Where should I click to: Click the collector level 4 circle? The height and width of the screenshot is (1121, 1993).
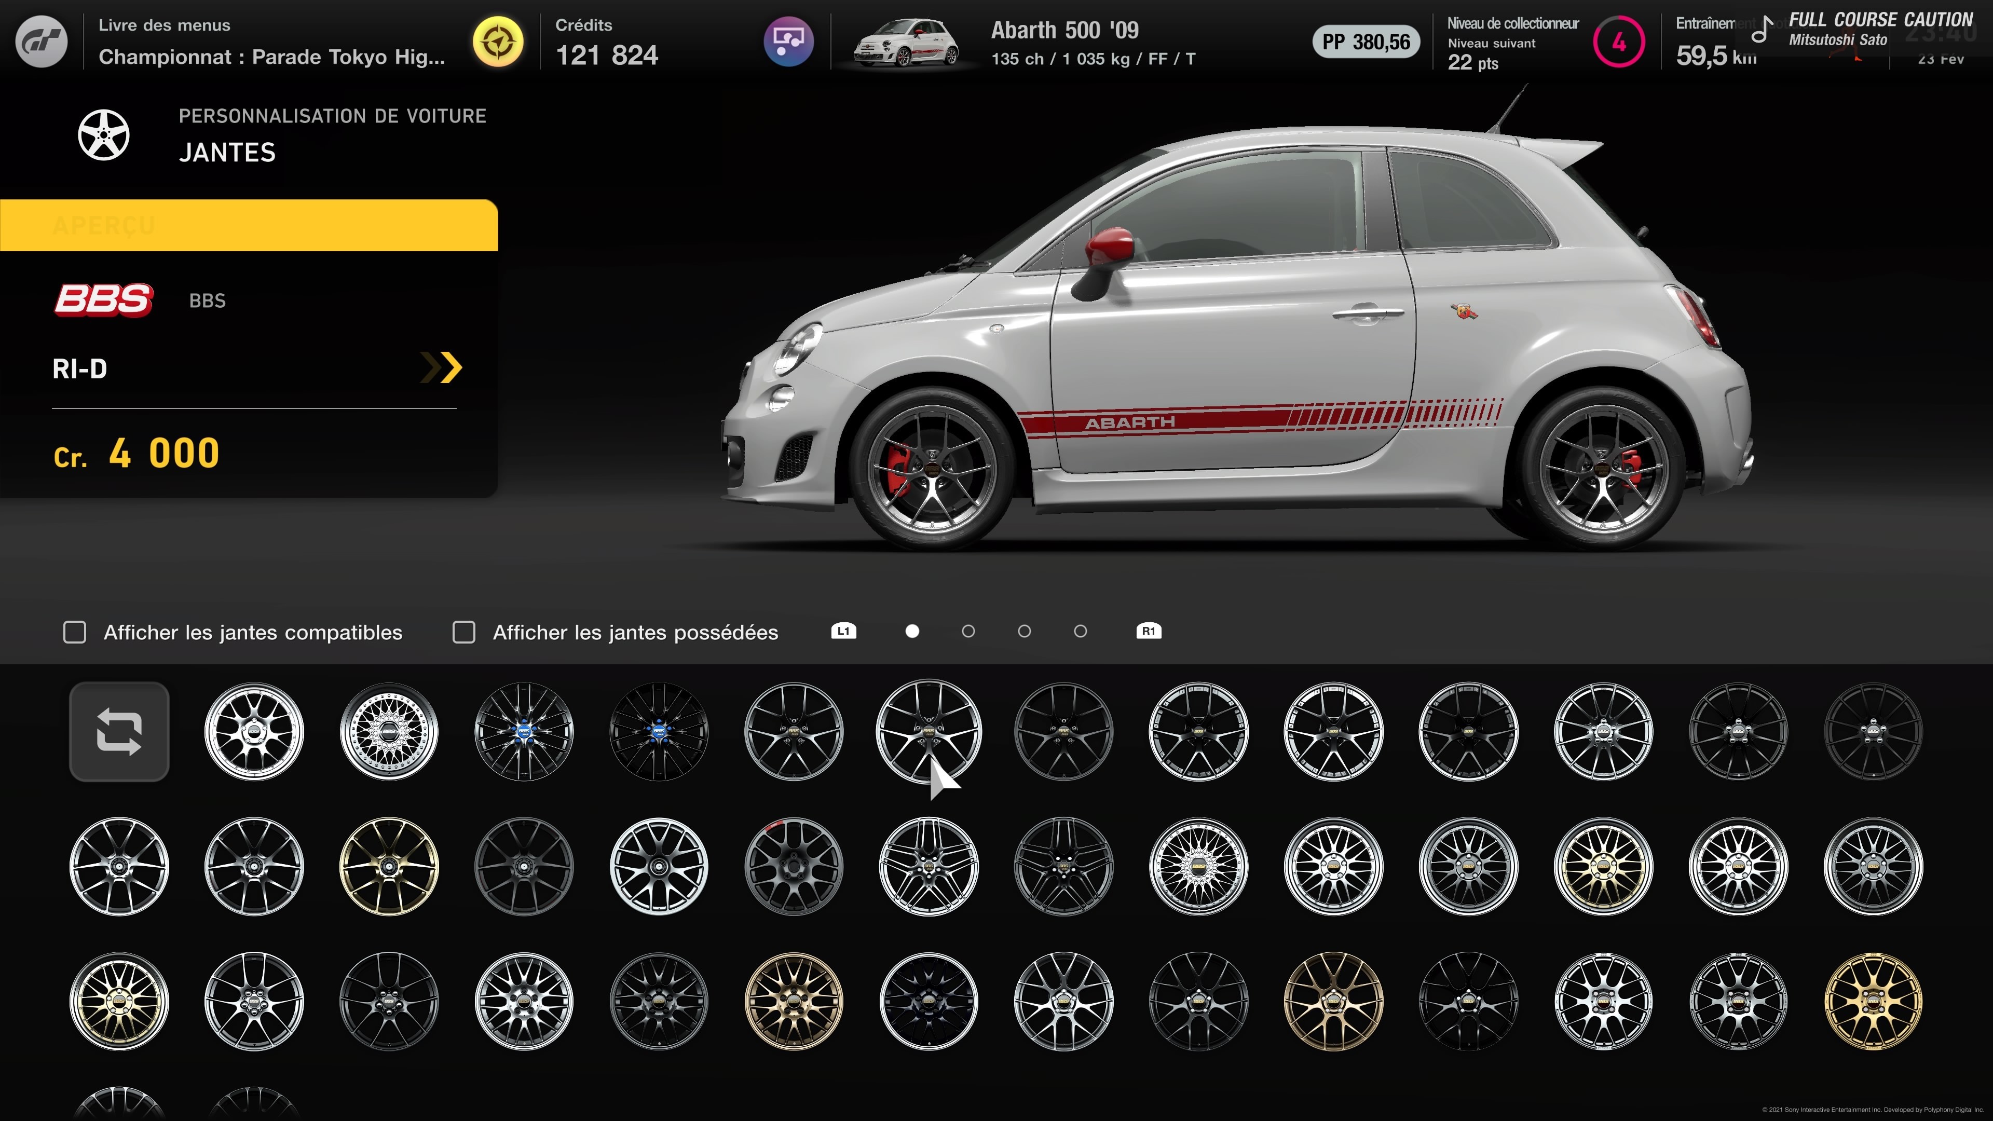1619,42
